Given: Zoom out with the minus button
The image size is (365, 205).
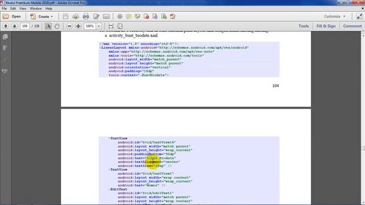Looking at the screenshot, I should click(x=69, y=26).
